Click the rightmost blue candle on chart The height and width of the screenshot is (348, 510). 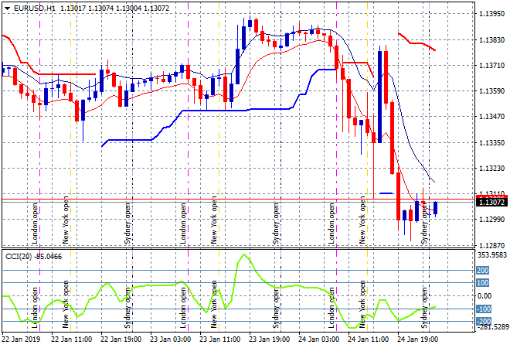point(436,207)
